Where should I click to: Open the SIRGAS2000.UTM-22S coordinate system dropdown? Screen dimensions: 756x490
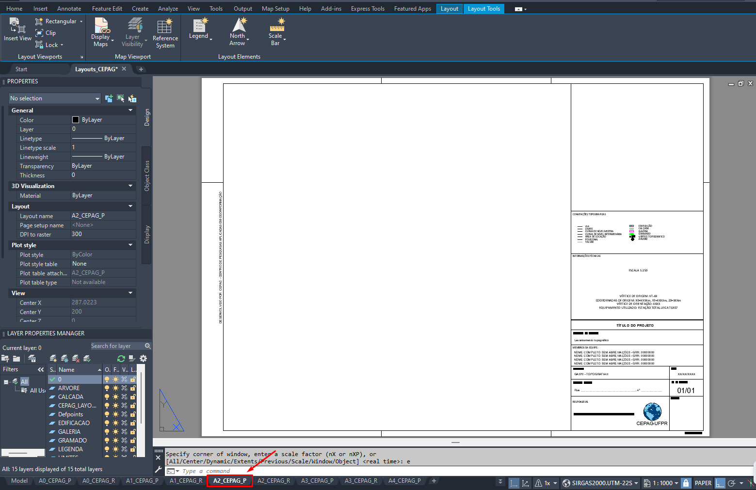(x=600, y=483)
